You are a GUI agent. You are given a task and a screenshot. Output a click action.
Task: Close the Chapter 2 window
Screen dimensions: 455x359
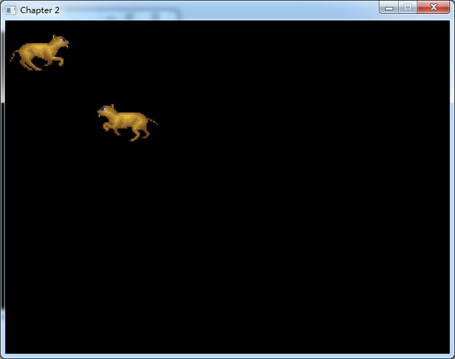click(434, 8)
